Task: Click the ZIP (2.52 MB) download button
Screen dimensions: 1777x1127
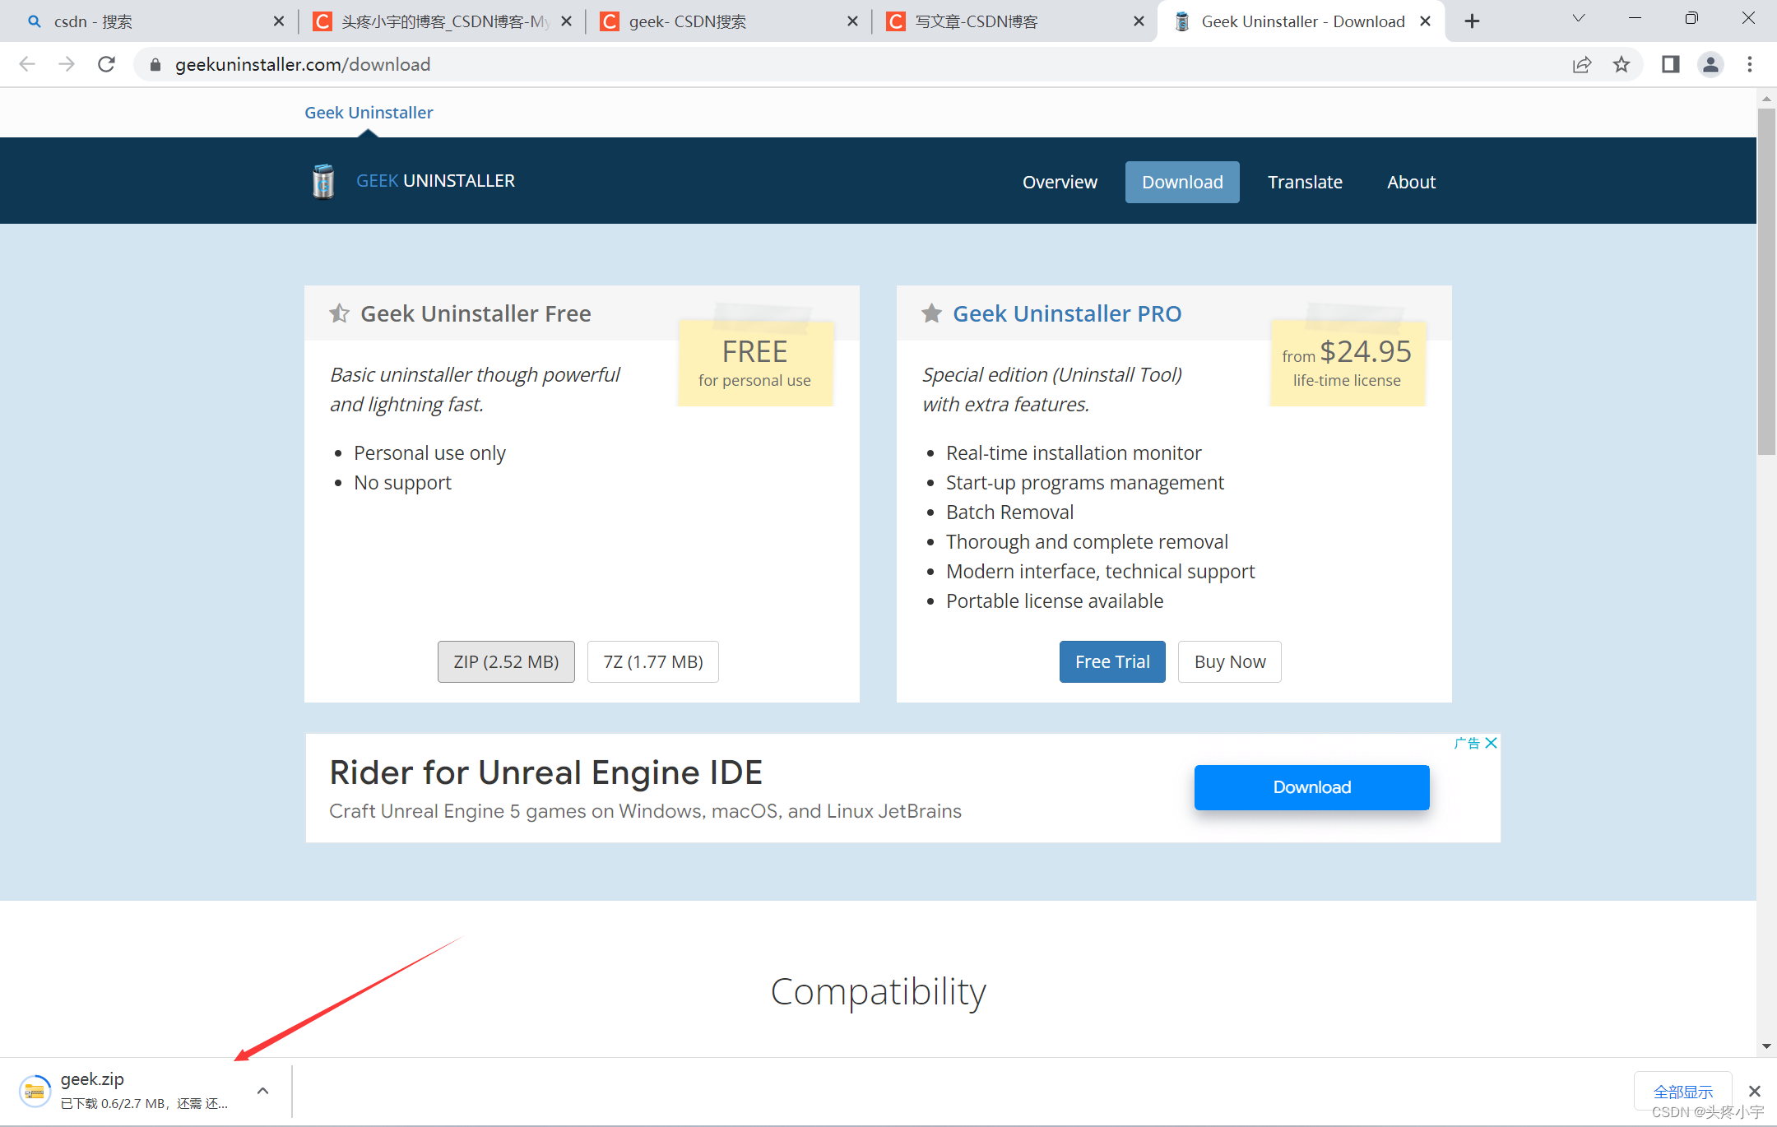Action: (503, 661)
